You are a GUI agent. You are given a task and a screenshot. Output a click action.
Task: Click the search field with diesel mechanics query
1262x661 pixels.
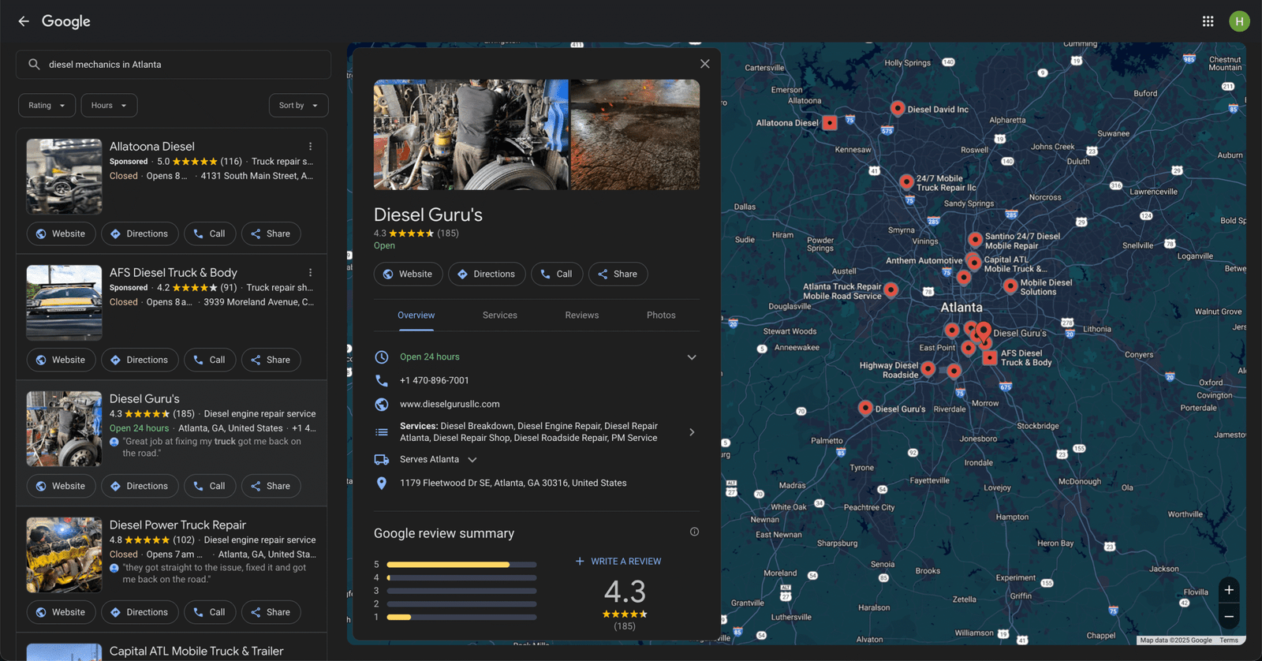click(174, 65)
